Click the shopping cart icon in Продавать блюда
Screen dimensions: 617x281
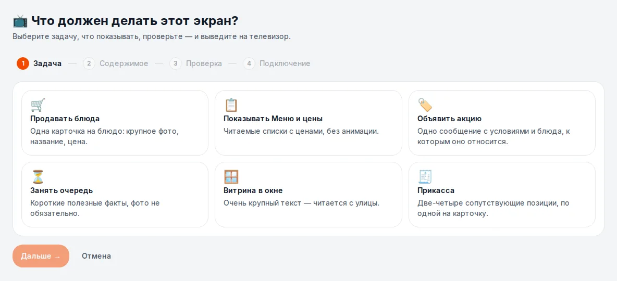point(38,105)
